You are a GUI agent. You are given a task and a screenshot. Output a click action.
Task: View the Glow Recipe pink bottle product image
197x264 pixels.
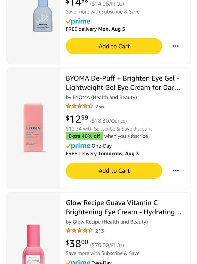click(33, 244)
